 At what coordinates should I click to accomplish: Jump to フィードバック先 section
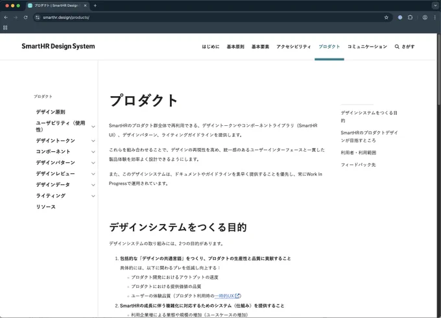(358, 165)
